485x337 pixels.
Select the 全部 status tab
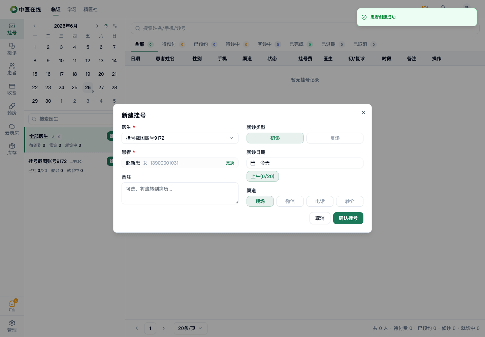(144, 44)
